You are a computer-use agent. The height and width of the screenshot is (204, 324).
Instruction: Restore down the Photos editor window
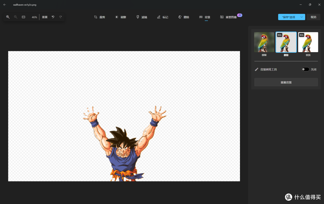coord(310,4)
